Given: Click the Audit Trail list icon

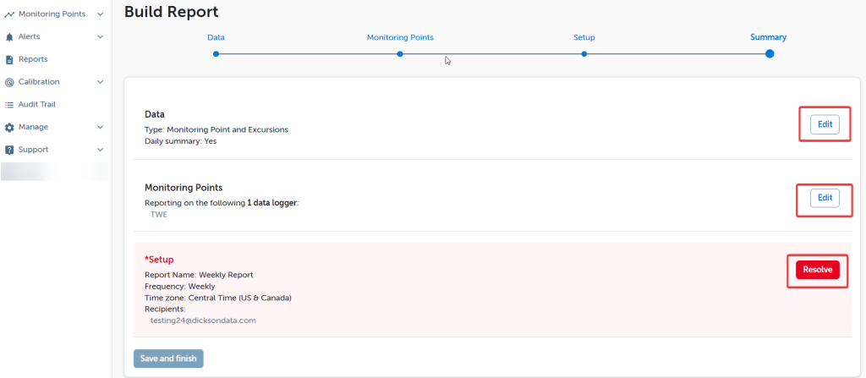Looking at the screenshot, I should [x=9, y=105].
